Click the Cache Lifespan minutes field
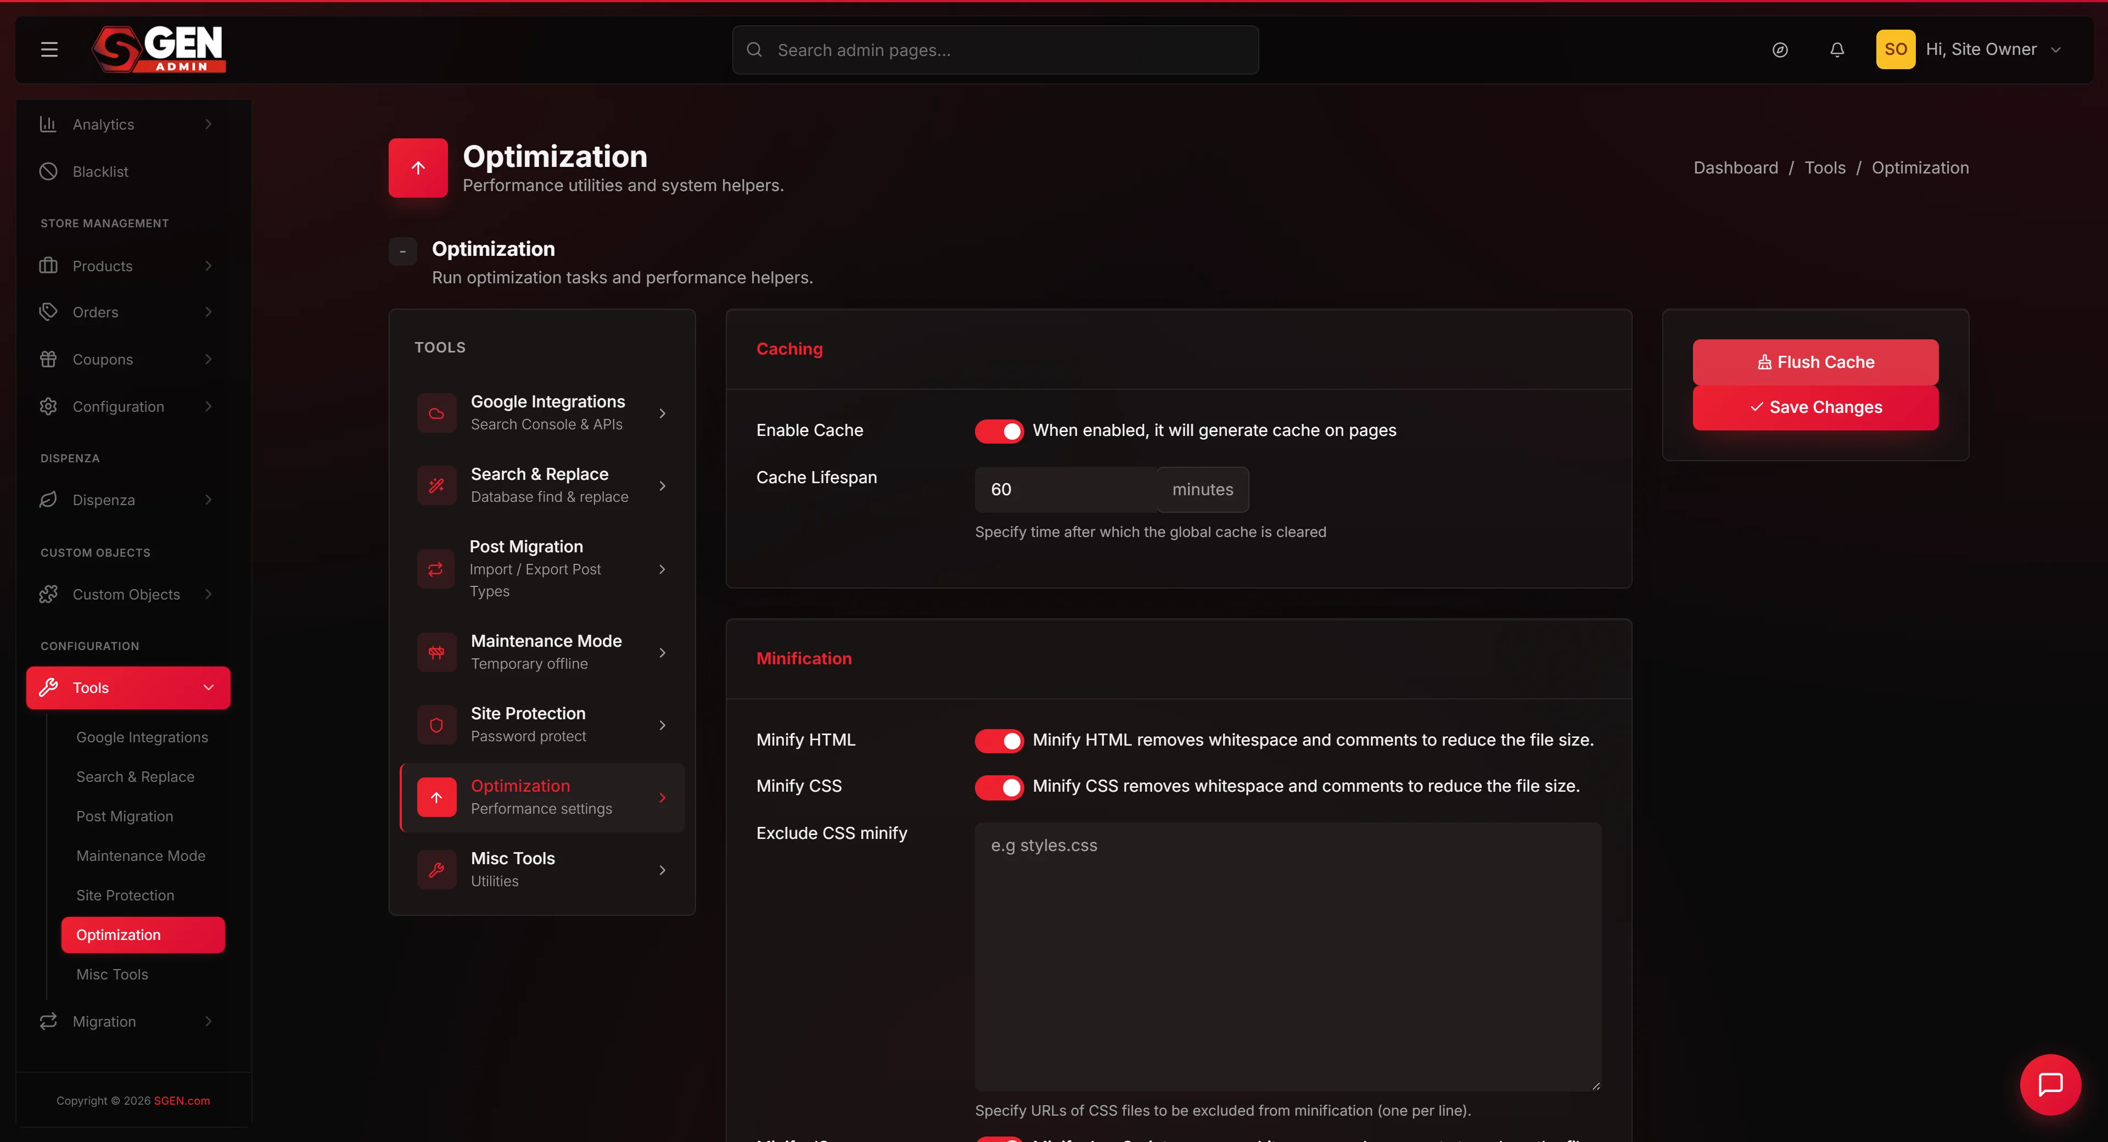Viewport: 2108px width, 1142px height. [x=1066, y=490]
